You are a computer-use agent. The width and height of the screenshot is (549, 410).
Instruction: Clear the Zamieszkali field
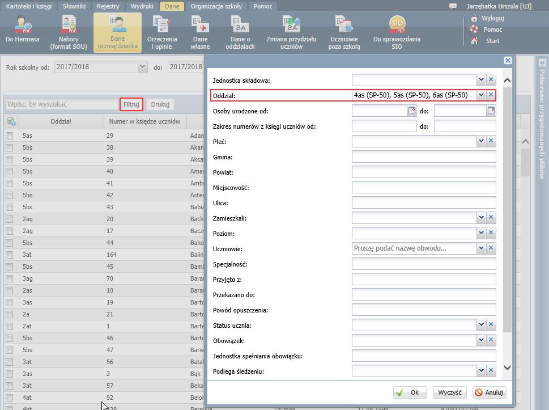[491, 217]
